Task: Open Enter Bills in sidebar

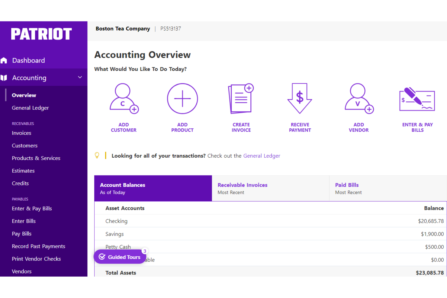Action: [x=24, y=221]
